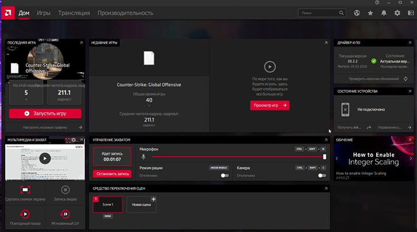Click the file icon above Counter-Strike in Недавние игры

(x=149, y=58)
